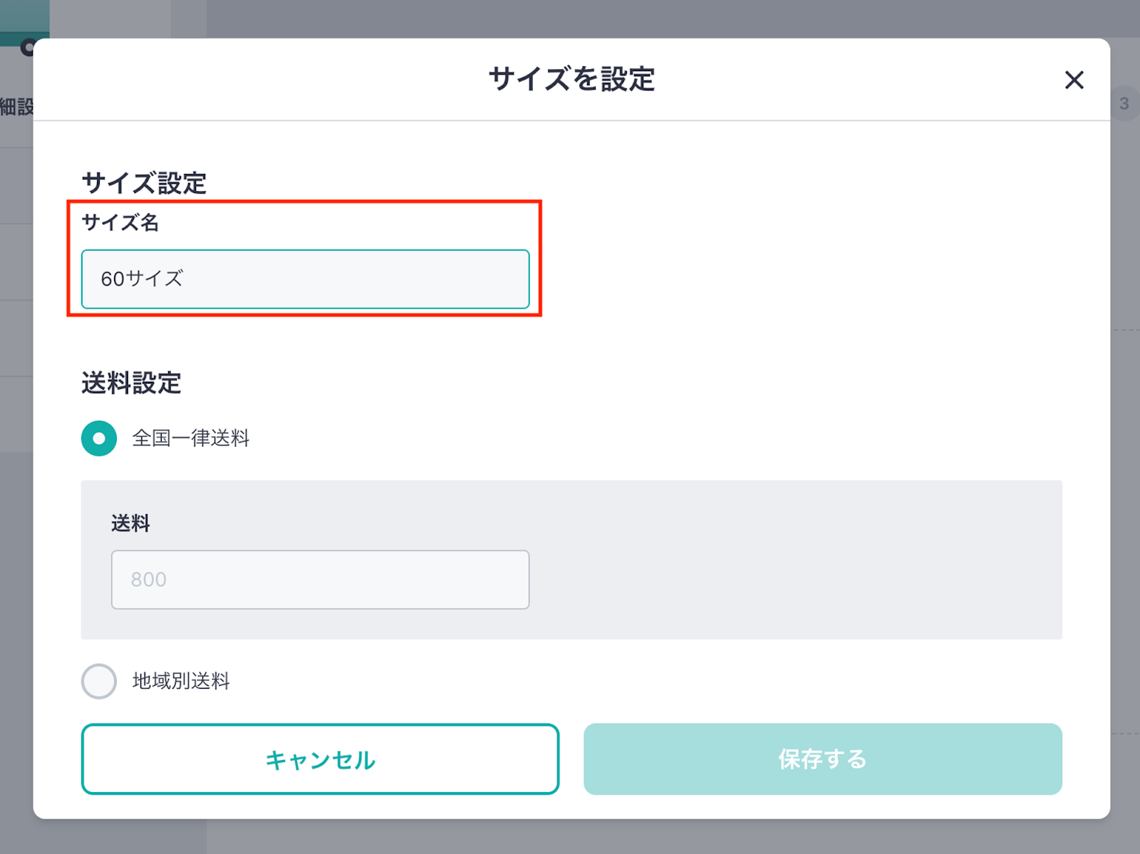The width and height of the screenshot is (1140, 854).
Task: Click the 送料 label above fee field
Action: 130,524
